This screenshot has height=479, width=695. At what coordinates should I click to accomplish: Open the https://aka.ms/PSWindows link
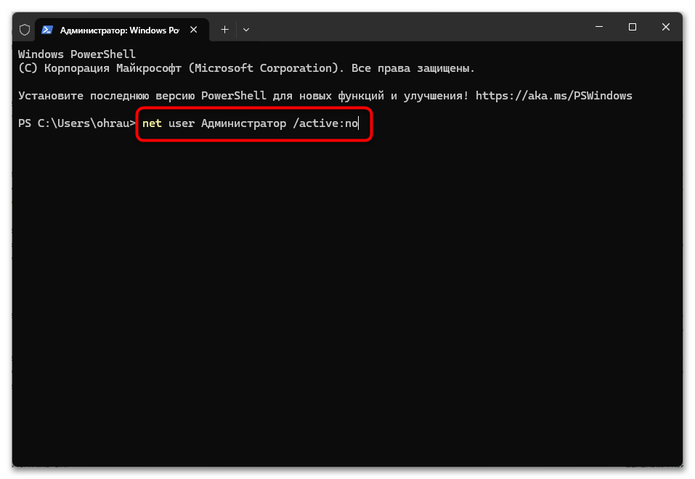[554, 96]
